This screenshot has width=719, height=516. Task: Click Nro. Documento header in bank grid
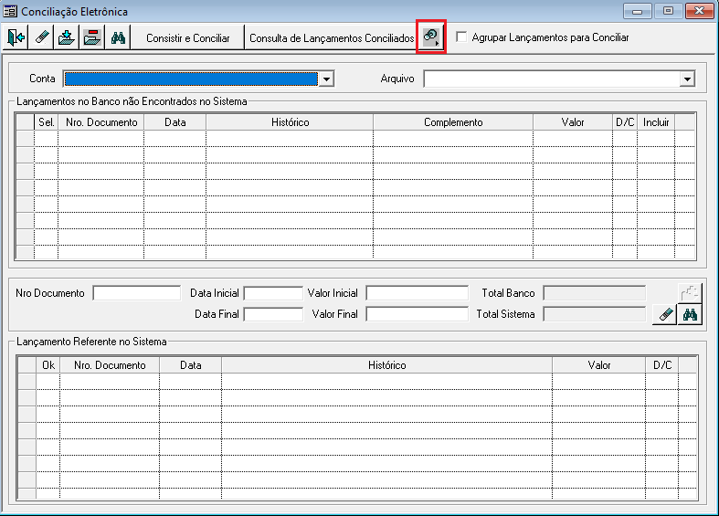pyautogui.click(x=101, y=122)
